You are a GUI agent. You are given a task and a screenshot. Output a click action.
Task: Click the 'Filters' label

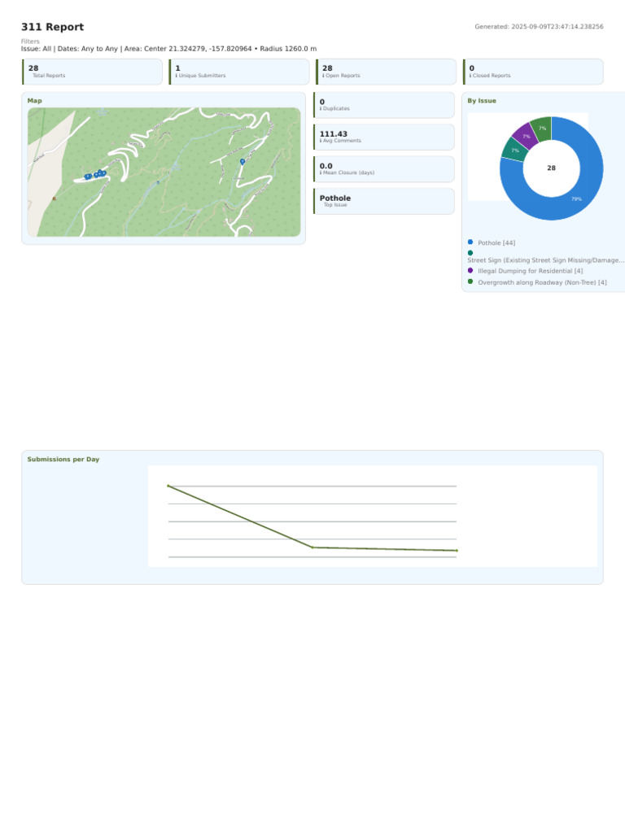30,41
